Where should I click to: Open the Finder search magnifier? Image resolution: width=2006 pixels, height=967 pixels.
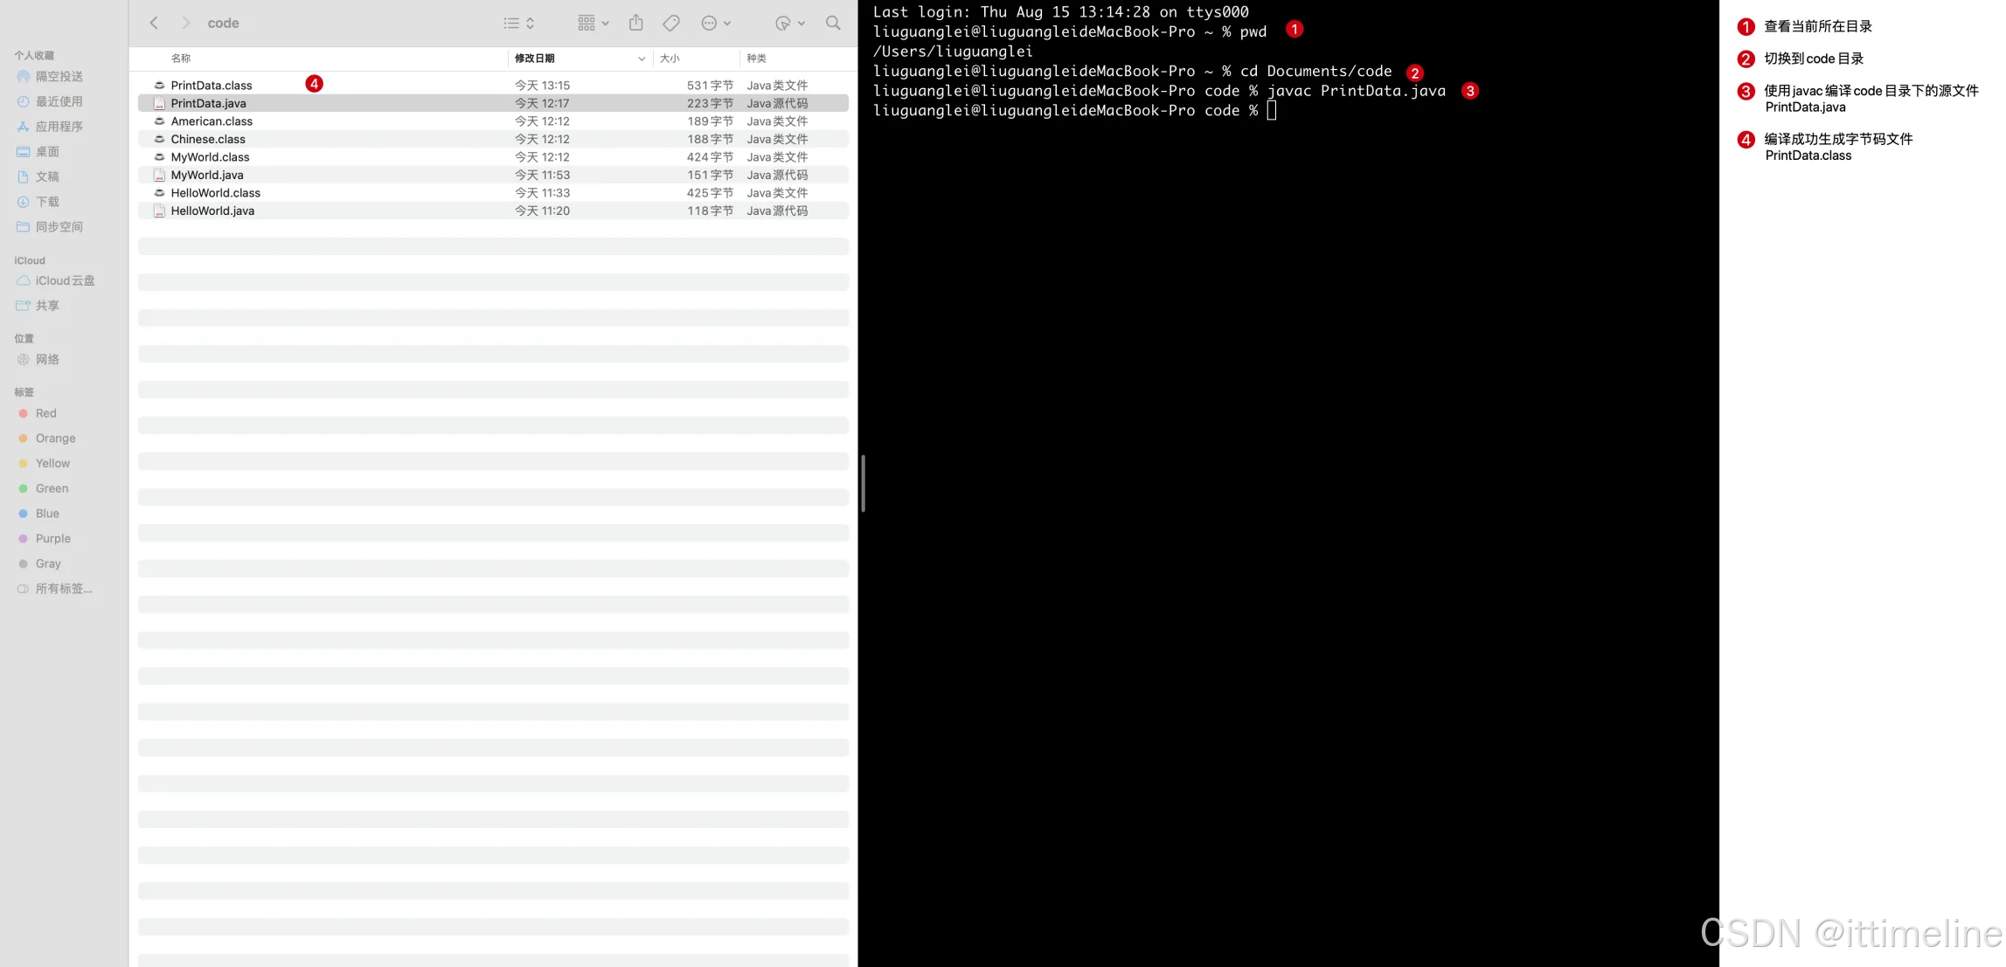point(833,23)
